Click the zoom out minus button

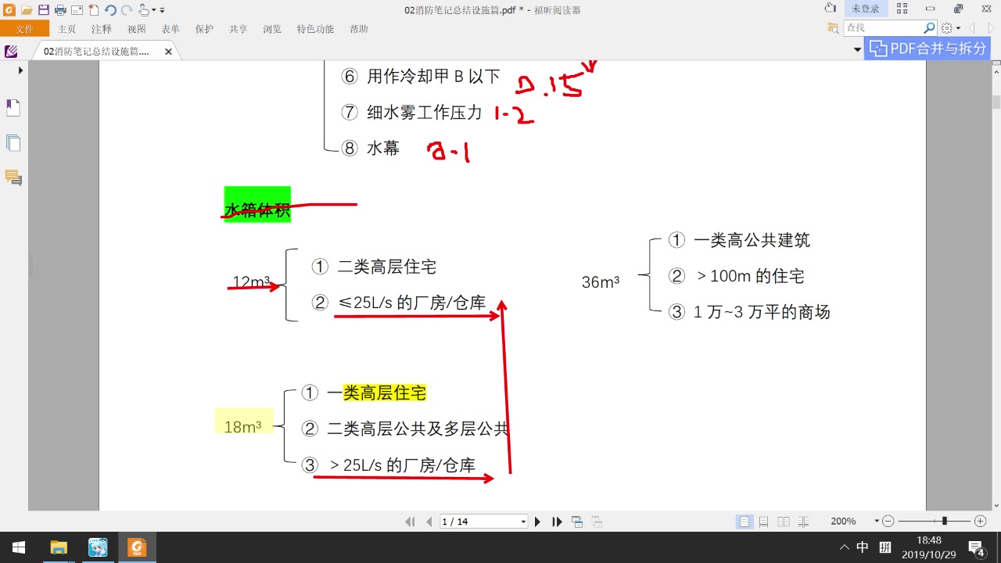coord(888,522)
